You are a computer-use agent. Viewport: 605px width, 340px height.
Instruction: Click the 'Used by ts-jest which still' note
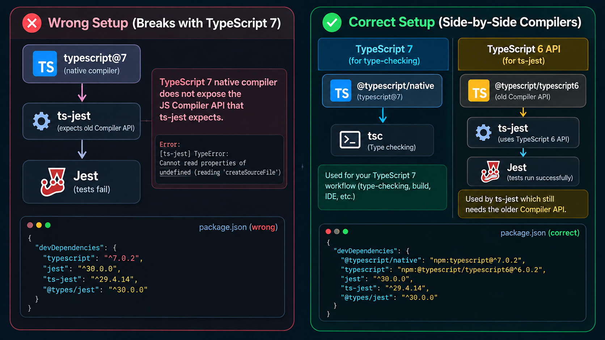(523, 204)
